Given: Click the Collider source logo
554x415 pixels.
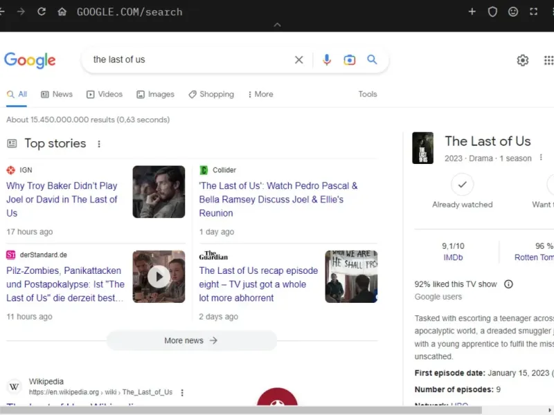Looking at the screenshot, I should [x=204, y=170].
